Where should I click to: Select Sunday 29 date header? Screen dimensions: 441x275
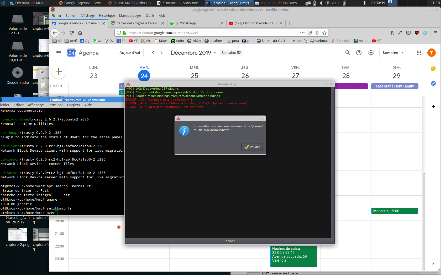[x=396, y=76]
